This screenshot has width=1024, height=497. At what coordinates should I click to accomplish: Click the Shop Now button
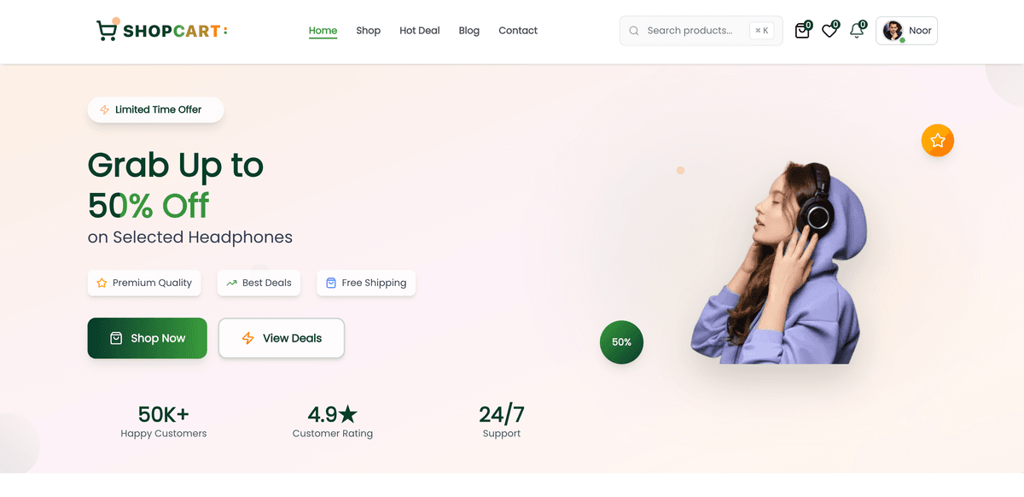click(x=148, y=338)
